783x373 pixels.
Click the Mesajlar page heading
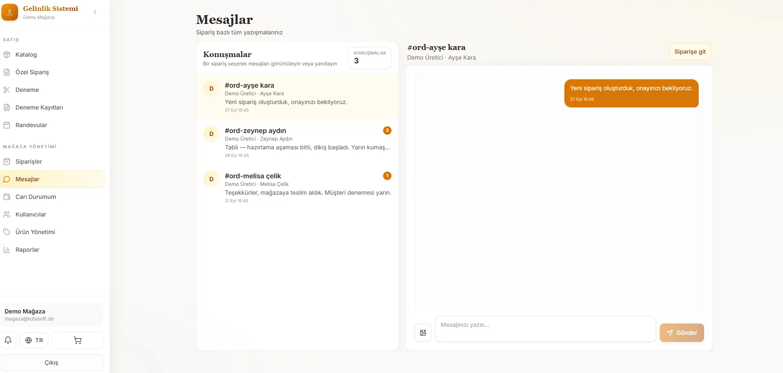[x=224, y=20]
